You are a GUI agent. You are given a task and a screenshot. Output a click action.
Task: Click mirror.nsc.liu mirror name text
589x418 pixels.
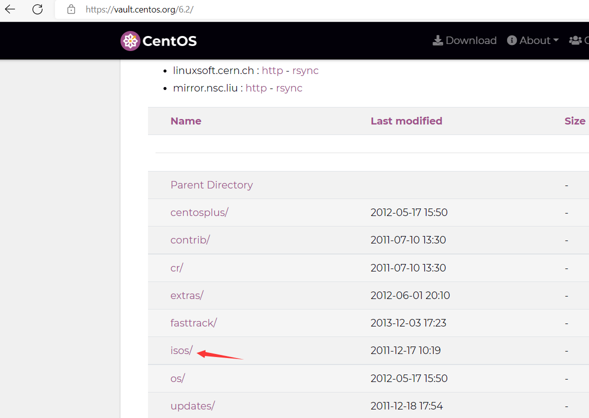[205, 88]
